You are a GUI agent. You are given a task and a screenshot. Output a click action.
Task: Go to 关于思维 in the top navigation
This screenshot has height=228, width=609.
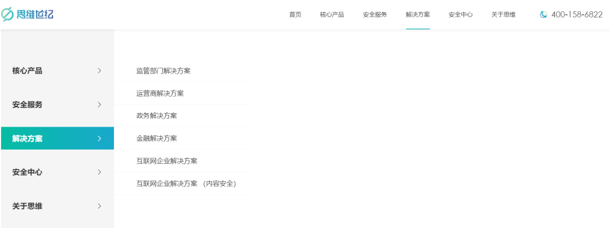tap(504, 15)
